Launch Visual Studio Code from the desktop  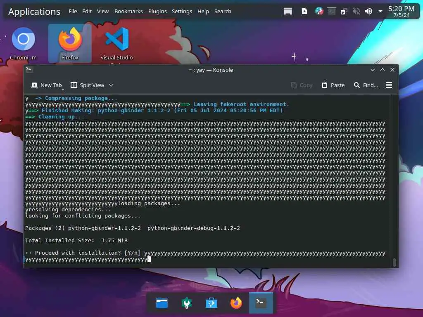(x=116, y=45)
